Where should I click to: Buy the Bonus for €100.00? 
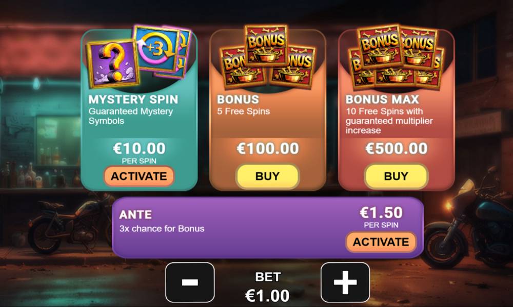tap(268, 176)
